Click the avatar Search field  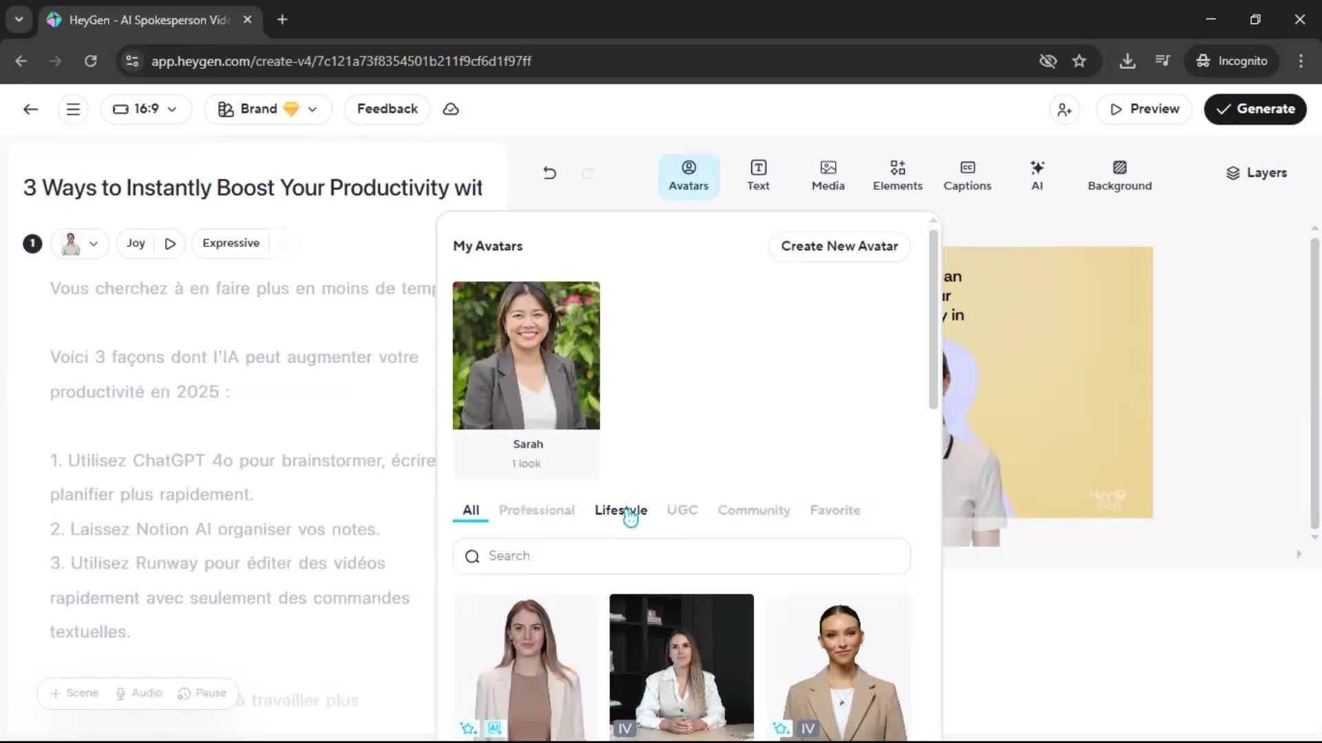coord(682,556)
